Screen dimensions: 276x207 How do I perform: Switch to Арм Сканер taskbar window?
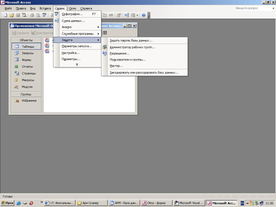point(92,203)
